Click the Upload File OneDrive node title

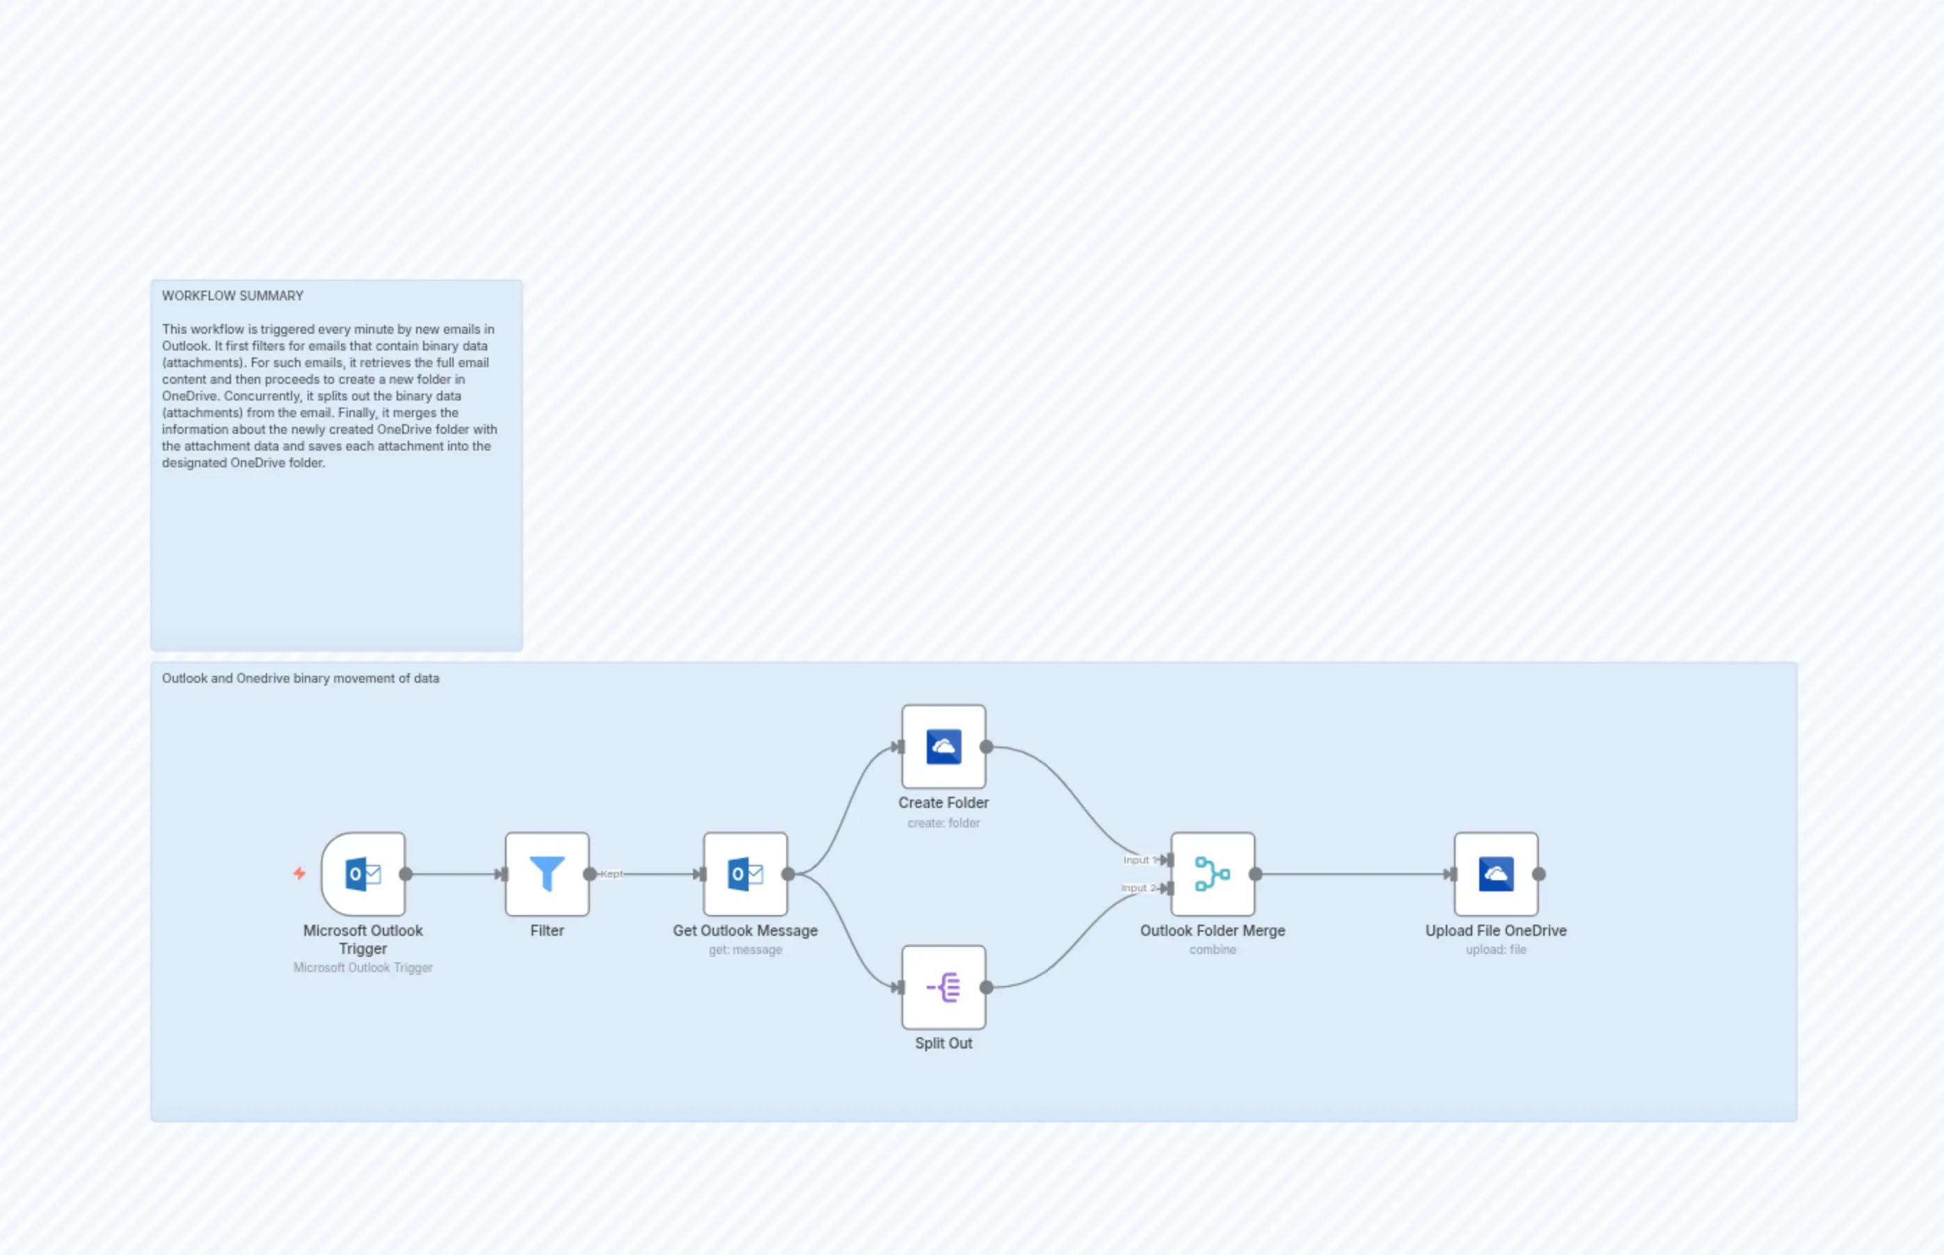point(1497,931)
